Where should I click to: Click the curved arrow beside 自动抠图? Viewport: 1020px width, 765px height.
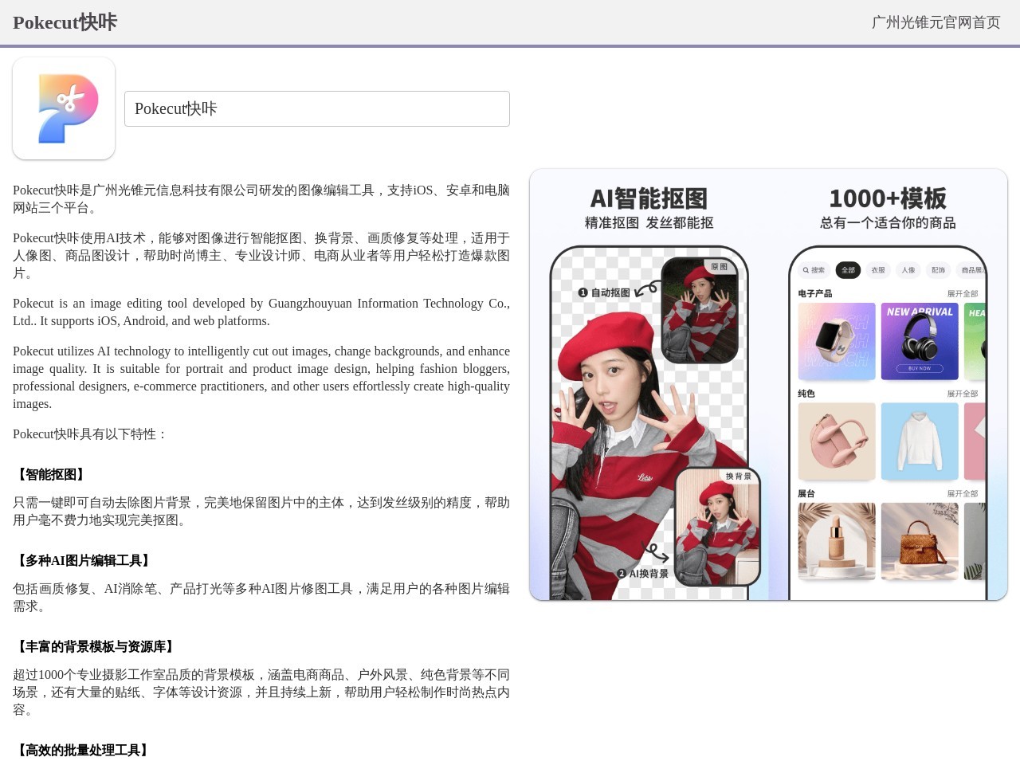click(646, 288)
